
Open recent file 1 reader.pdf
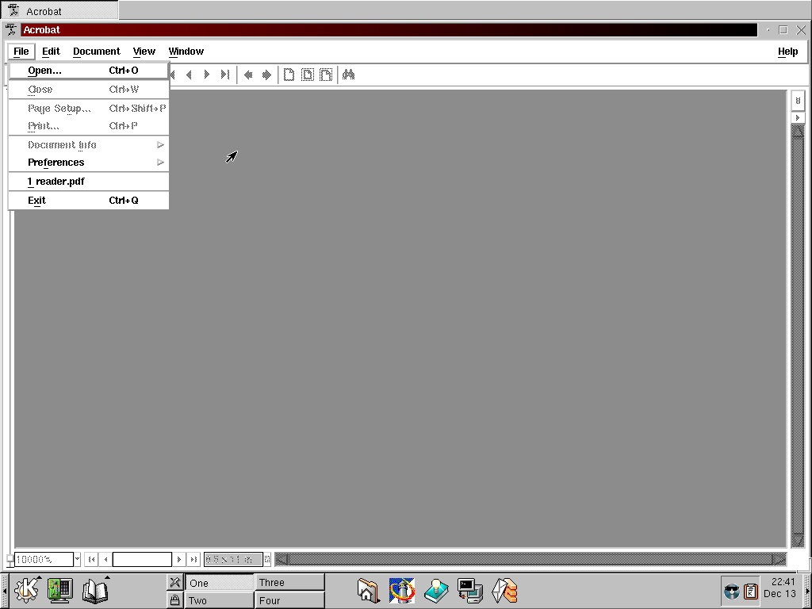(56, 182)
